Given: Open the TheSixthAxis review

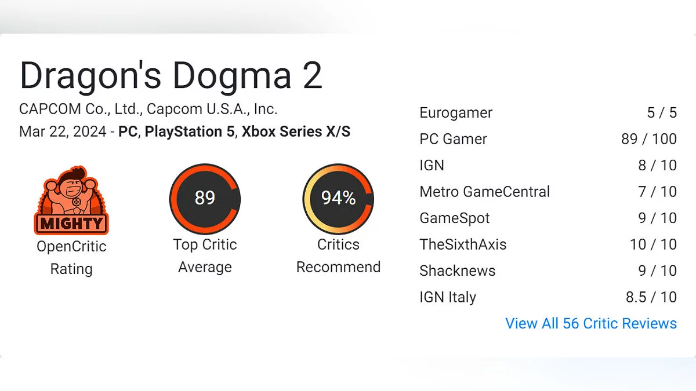Looking at the screenshot, I should coord(463,244).
